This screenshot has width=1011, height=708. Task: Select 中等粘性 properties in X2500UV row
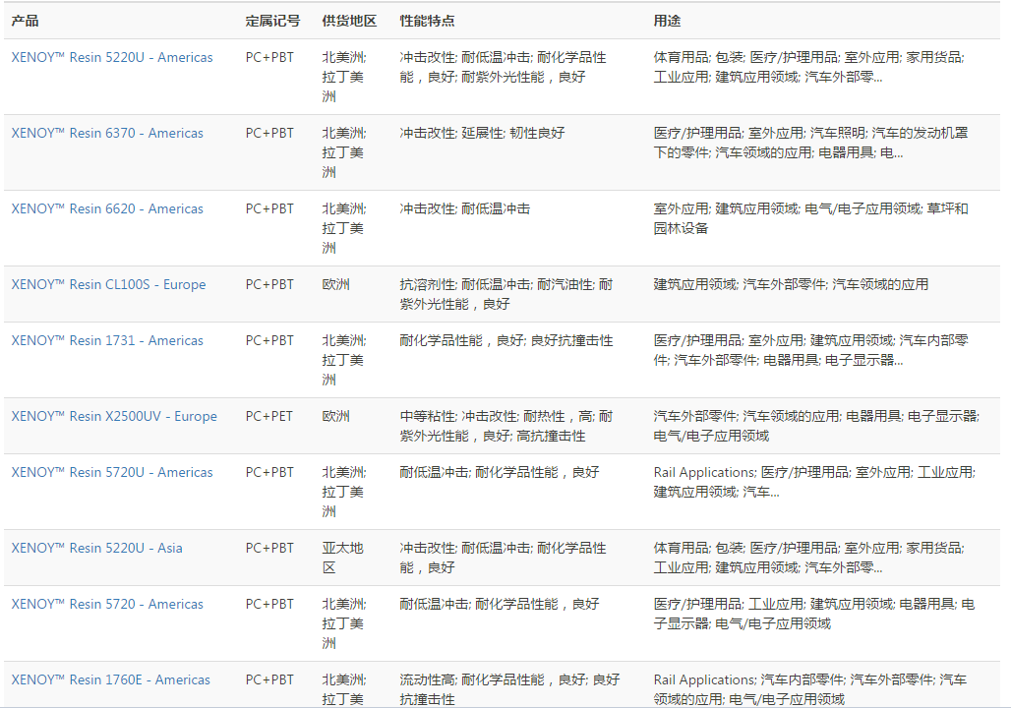point(506,426)
